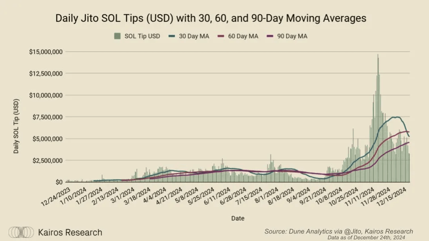Viewport: 429px width, 241px height.
Task: Click the '9/4/2024' x-axis date label
Action: tap(299, 195)
